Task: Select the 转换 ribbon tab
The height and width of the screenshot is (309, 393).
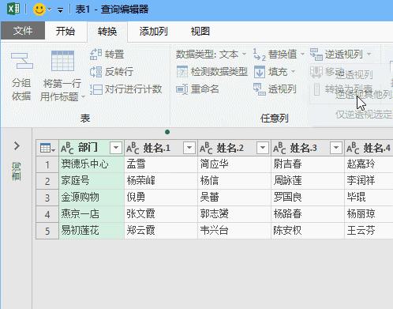Action: 107,32
